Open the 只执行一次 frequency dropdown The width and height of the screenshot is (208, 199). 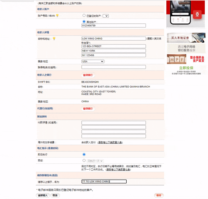(x=95, y=161)
